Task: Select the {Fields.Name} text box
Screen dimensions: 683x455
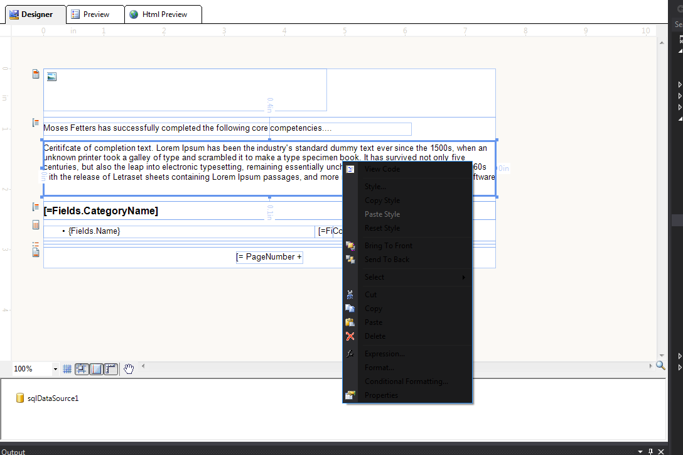Action: (179, 232)
